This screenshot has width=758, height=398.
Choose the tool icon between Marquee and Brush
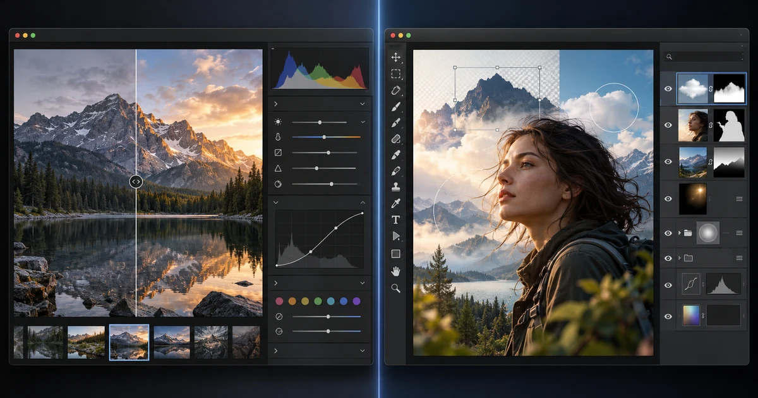396,90
